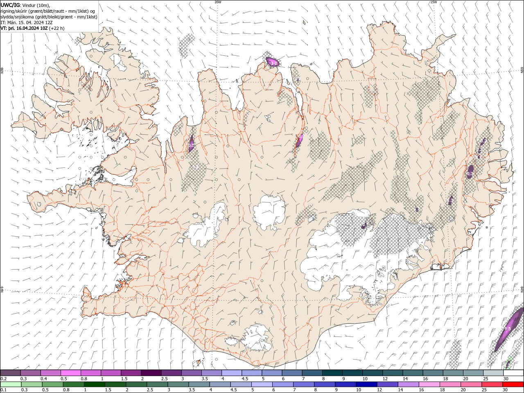The height and width of the screenshot is (393, 524).
Task: Click the small green rain patch offshore southeast
Action: (508, 363)
